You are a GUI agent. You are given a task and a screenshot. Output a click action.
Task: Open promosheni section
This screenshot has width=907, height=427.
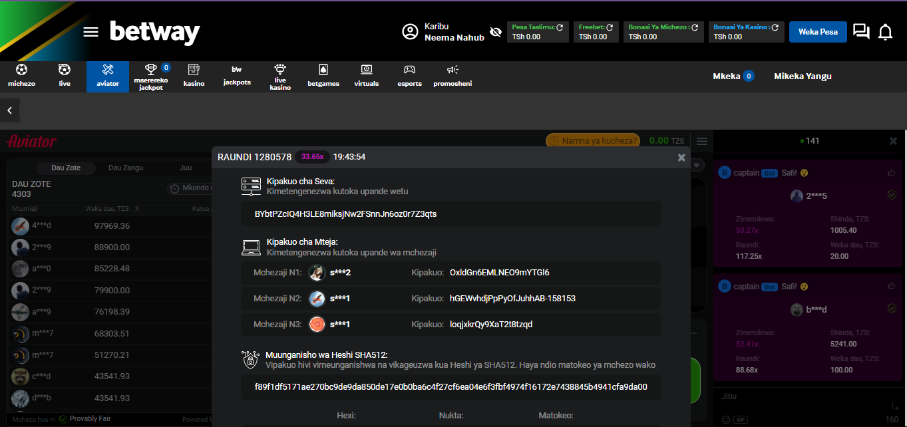pos(453,76)
